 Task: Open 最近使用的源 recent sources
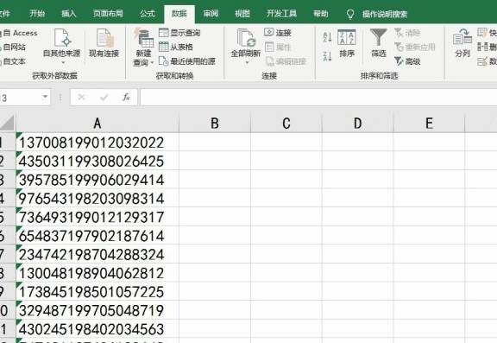[x=187, y=61]
